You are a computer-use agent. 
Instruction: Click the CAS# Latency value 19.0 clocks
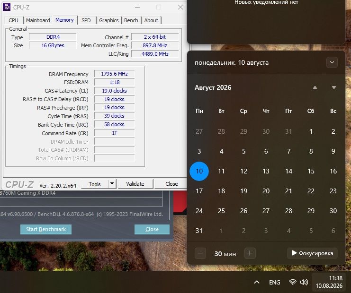click(114, 91)
